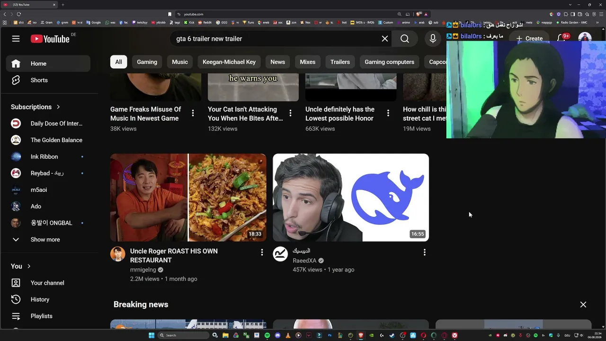Image resolution: width=606 pixels, height=341 pixels.
Task: Play the Uncle Roger roast video thumbnail
Action: 188,197
